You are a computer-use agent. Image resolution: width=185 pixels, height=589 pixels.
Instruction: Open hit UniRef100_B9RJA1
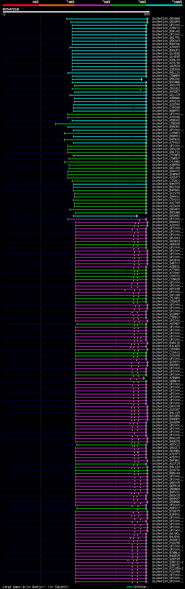(166, 32)
